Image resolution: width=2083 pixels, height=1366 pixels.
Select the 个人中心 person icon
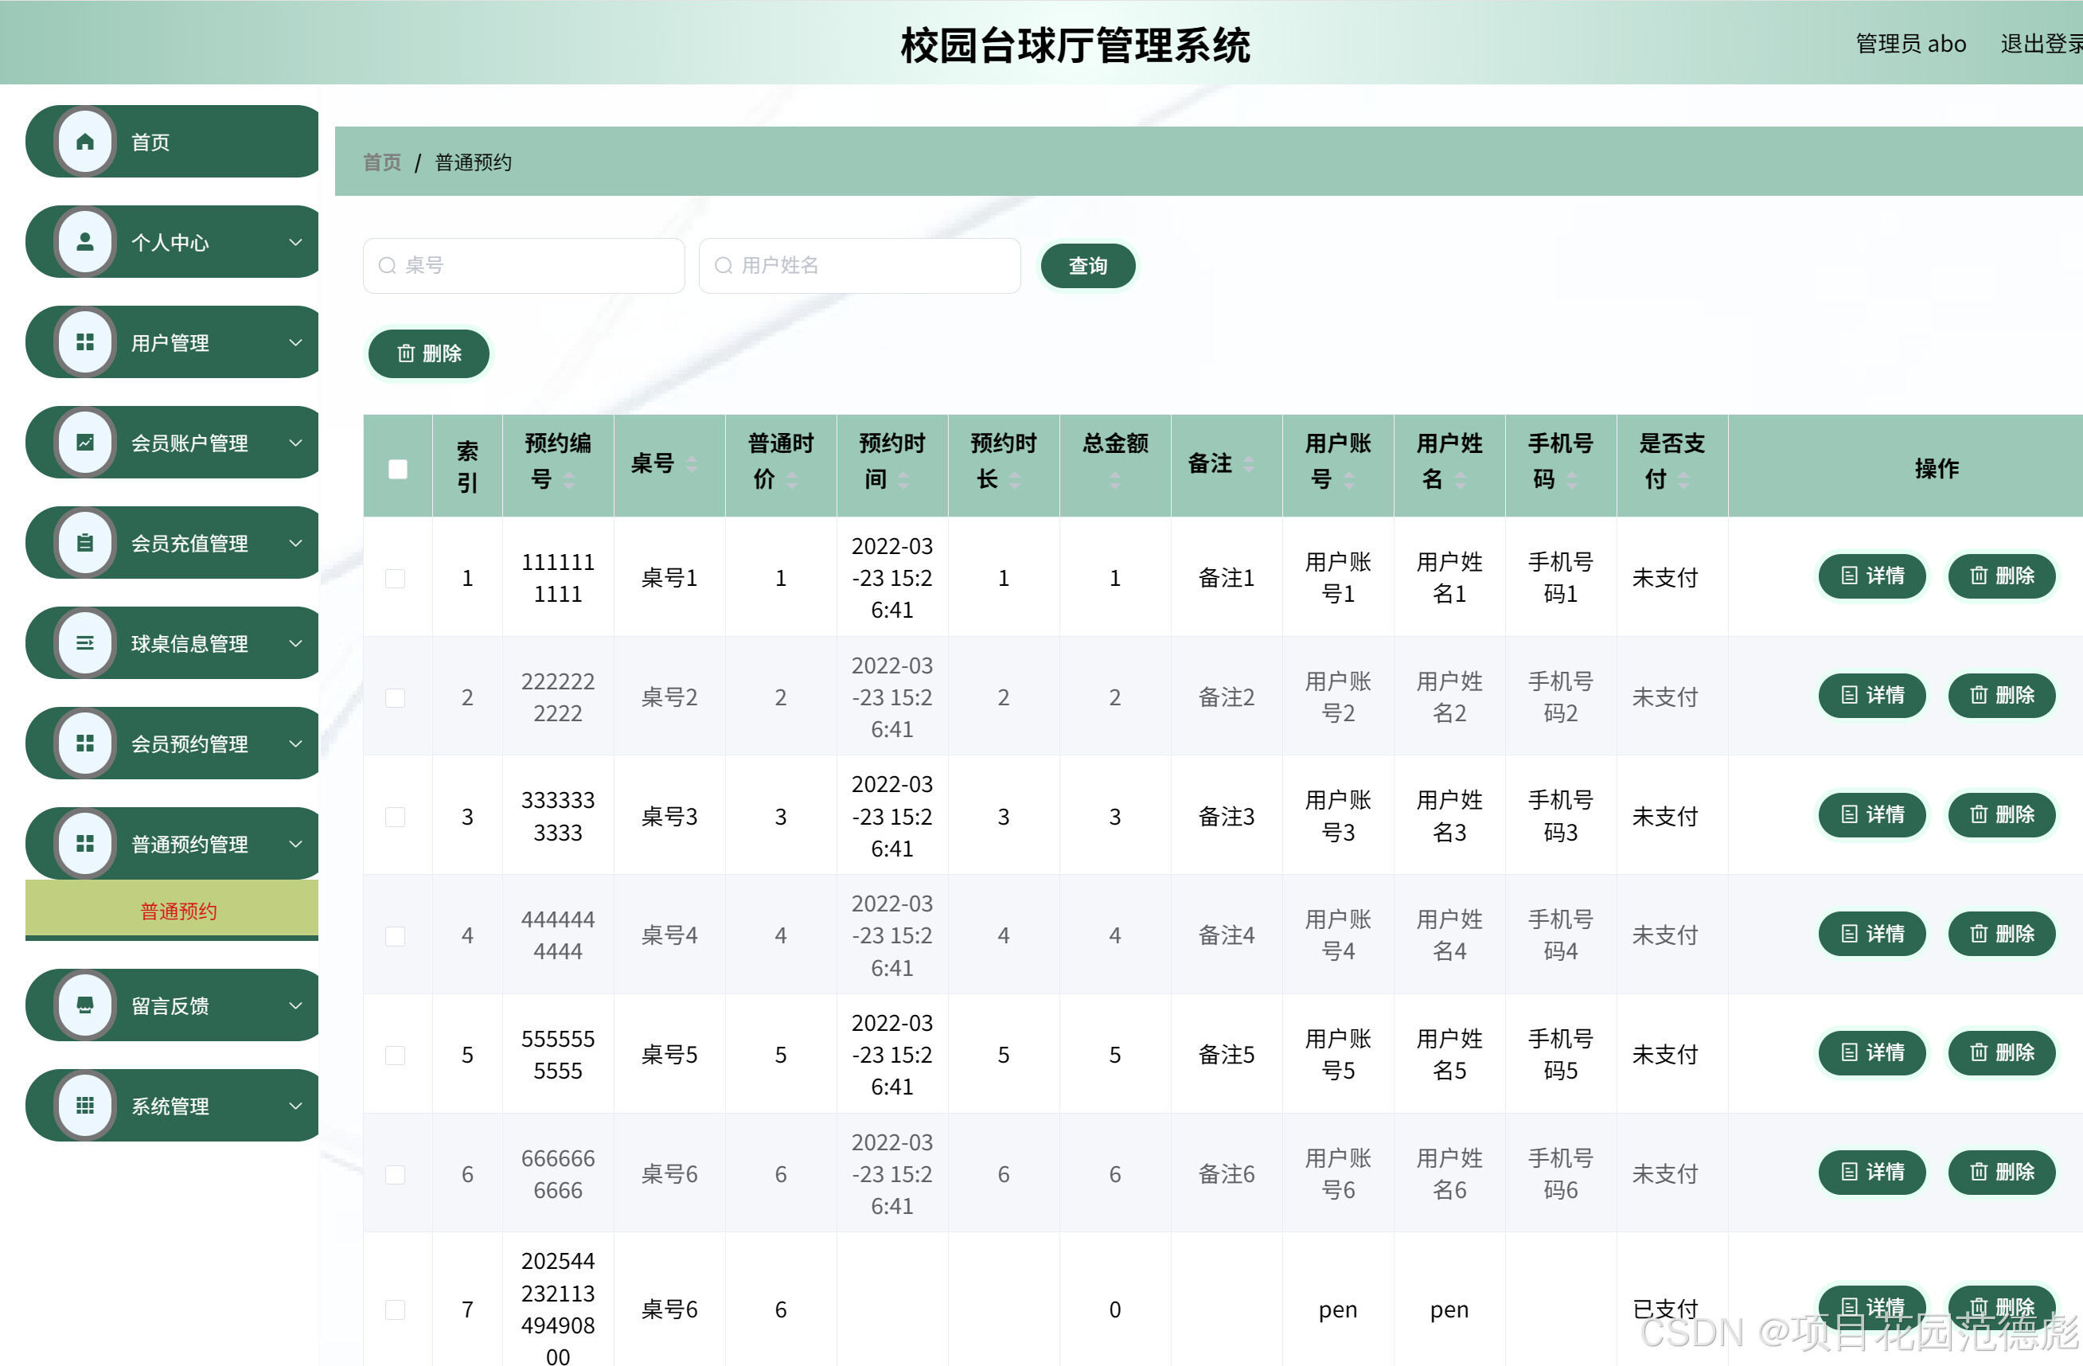click(x=84, y=241)
